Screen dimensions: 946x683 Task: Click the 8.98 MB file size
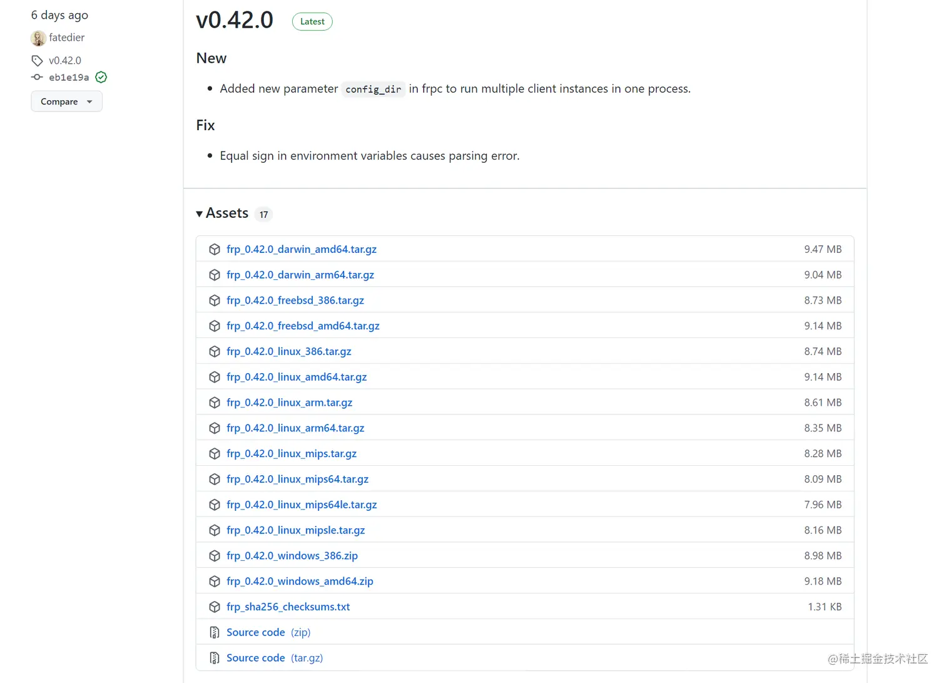(823, 556)
